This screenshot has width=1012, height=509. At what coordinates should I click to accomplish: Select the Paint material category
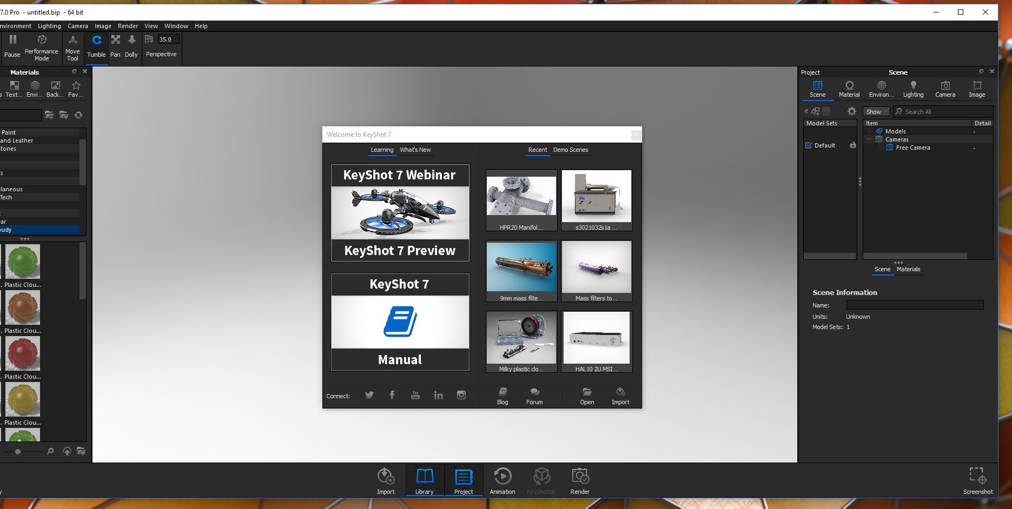pyautogui.click(x=39, y=132)
